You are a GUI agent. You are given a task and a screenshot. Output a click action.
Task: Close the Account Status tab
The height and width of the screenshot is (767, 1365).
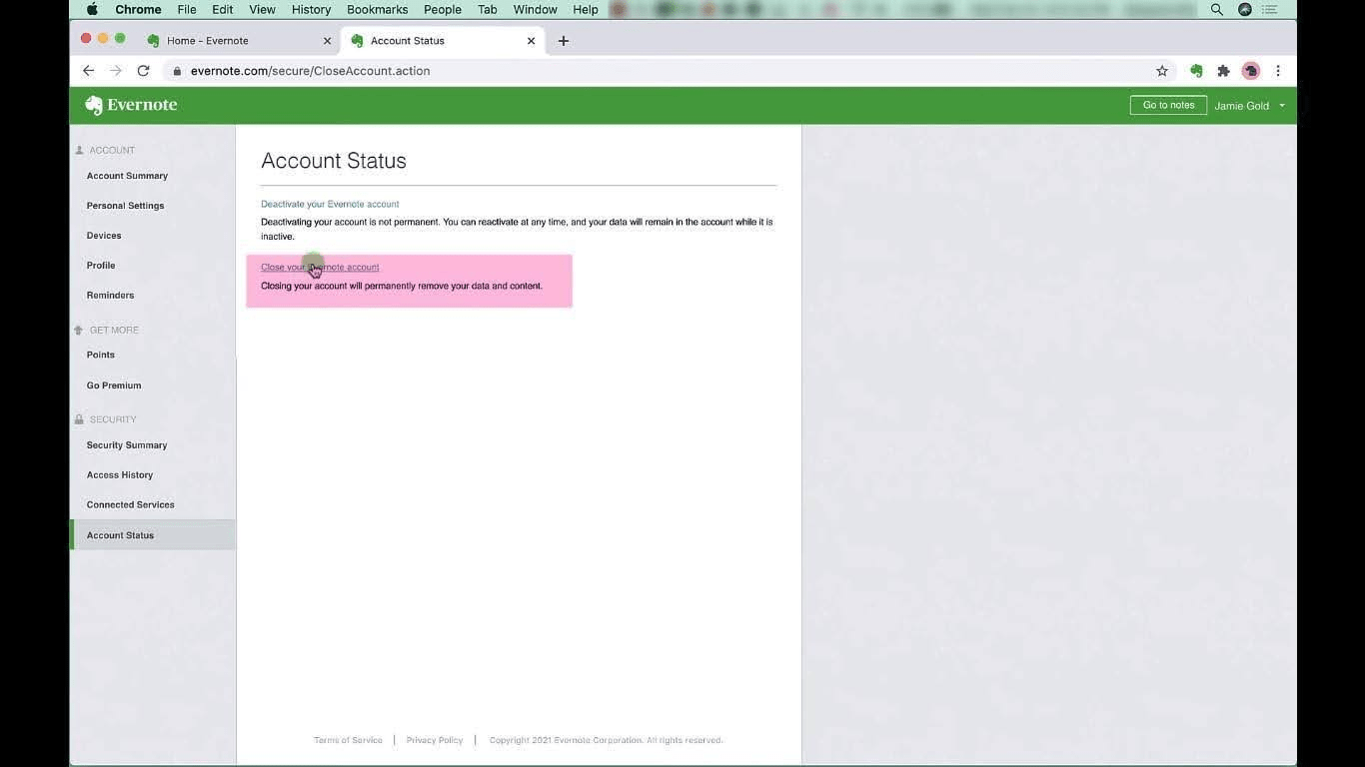tap(531, 41)
